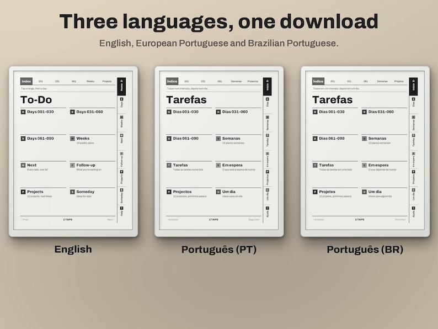Select the Projetos top tab on Português (BR) tablet
This screenshot has width=438, height=329.
point(399,81)
